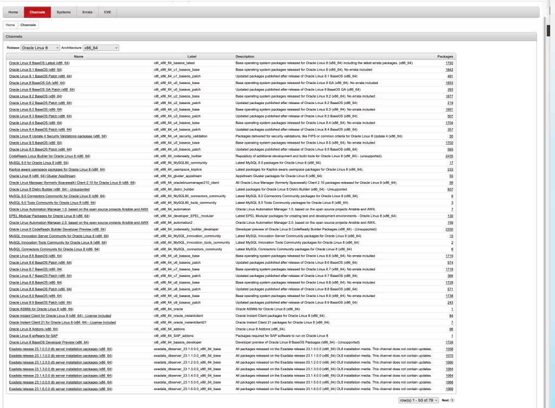The image size is (555, 408).
Task: Open Oracle Linux 8.7 BaseOS Patch channel
Action: [x=40, y=276]
